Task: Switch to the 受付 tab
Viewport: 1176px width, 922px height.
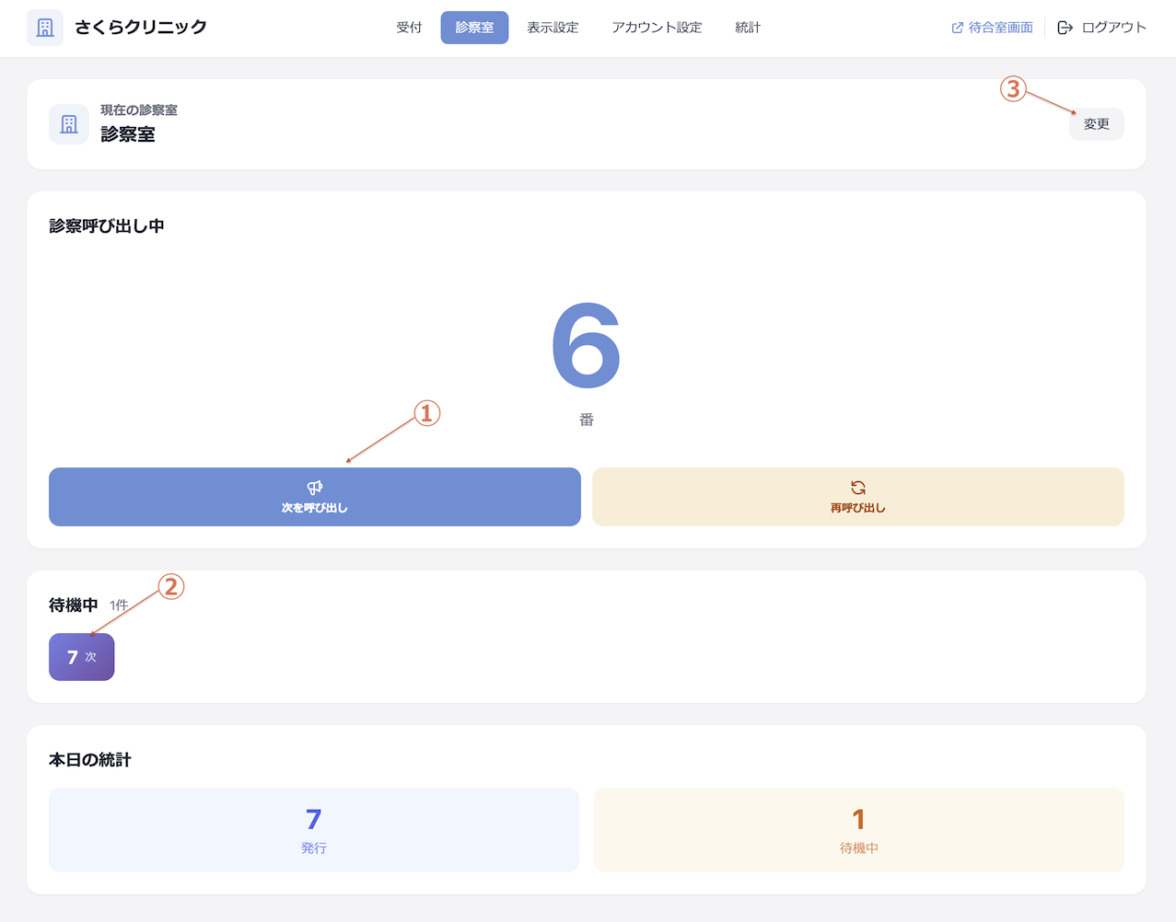Action: 409,27
